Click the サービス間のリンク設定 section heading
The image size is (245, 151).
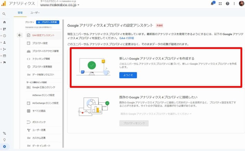pos(37,82)
